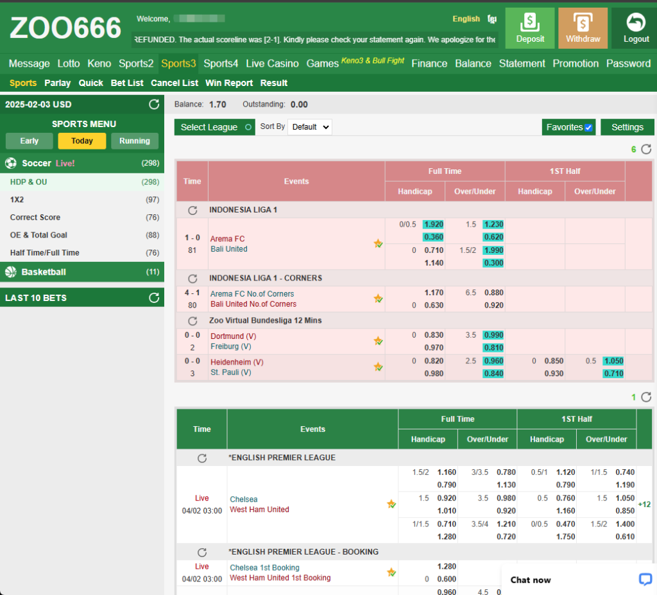Click the Deposit cash icon button
Image resolution: width=657 pixels, height=595 pixels.
[x=529, y=28]
